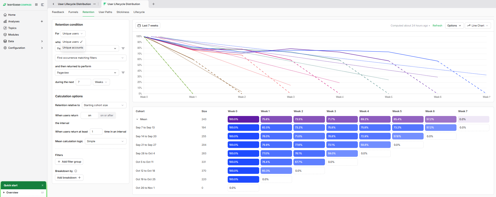Image resolution: width=496 pixels, height=197 pixels.
Task: Open the three-dots menu beside the title
Action: click(95, 4)
